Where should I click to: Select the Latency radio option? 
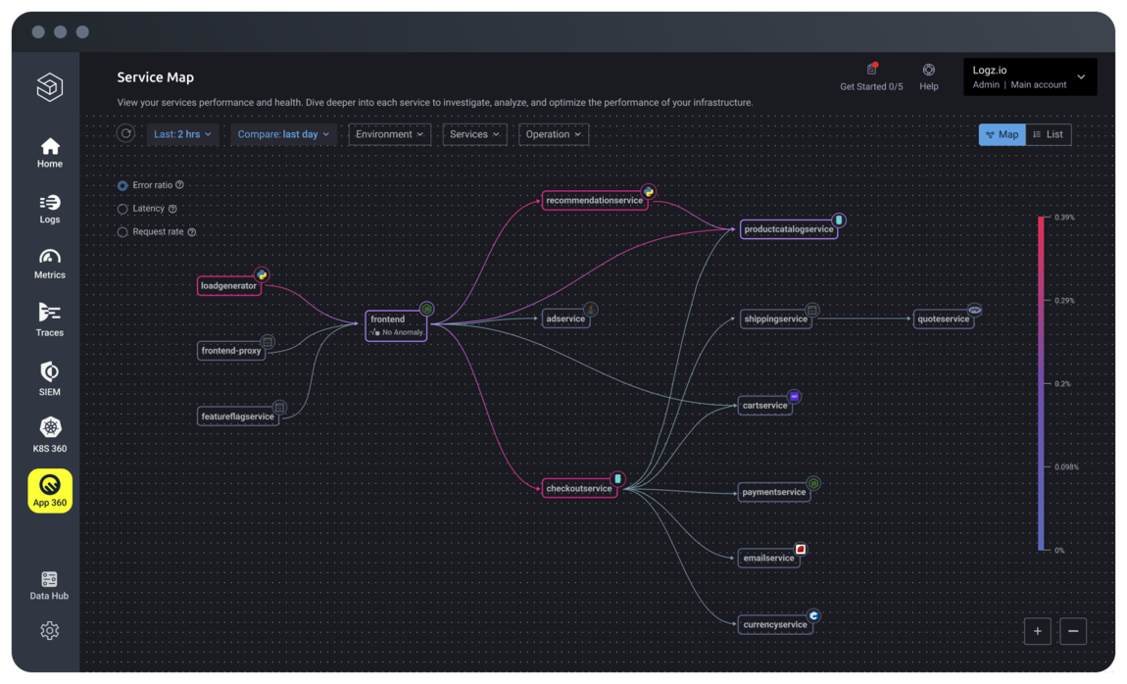click(x=122, y=209)
